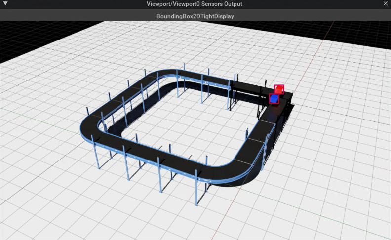This screenshot has height=240, width=391.
Task: Select the BoundingBox2DTightDisplay tab
Action: [x=195, y=16]
